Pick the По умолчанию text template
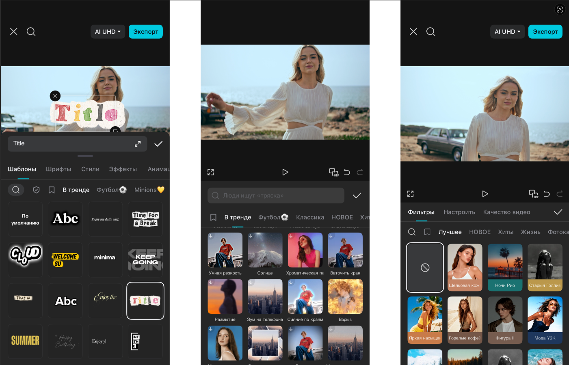 (x=25, y=219)
